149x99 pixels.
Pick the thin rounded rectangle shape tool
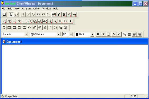coord(19,28)
